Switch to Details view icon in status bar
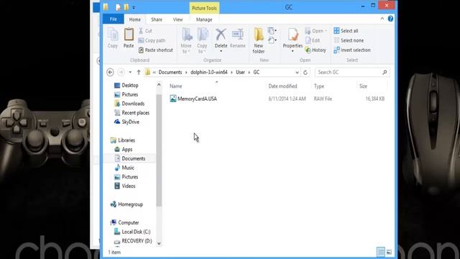 pyautogui.click(x=381, y=252)
